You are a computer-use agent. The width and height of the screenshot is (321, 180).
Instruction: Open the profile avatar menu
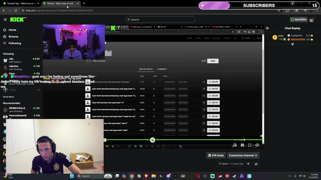[311, 19]
